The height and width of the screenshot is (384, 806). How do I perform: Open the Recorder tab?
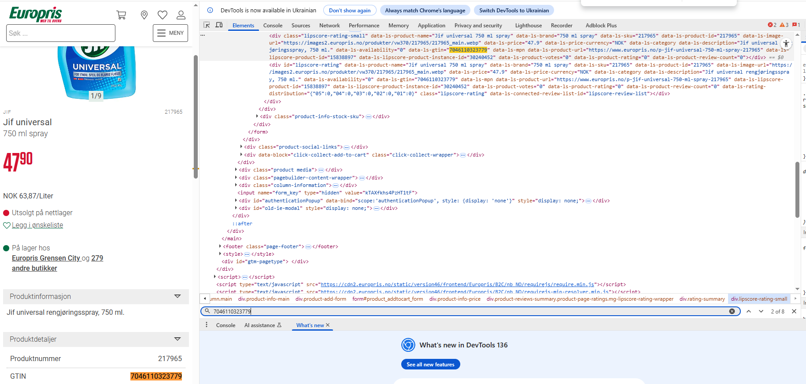(x=562, y=26)
